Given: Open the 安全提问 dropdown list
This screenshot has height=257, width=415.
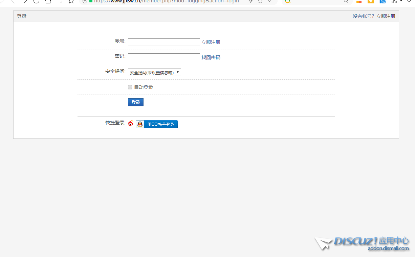Looking at the screenshot, I should tap(154, 72).
